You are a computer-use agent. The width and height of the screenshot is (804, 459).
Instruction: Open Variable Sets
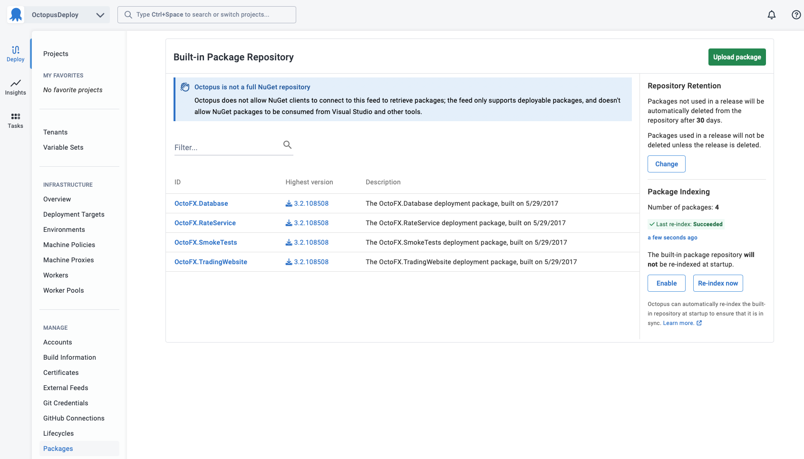(x=63, y=147)
